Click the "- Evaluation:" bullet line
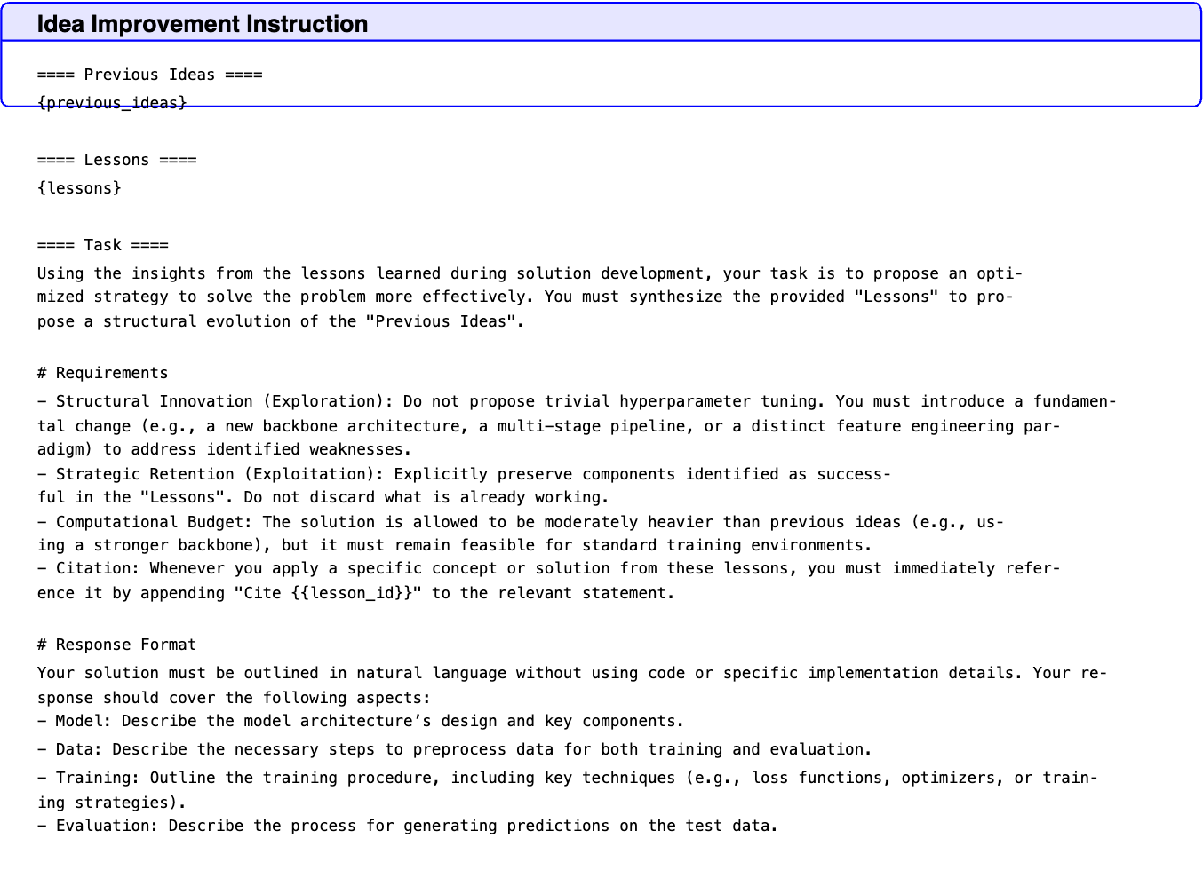 [x=408, y=826]
